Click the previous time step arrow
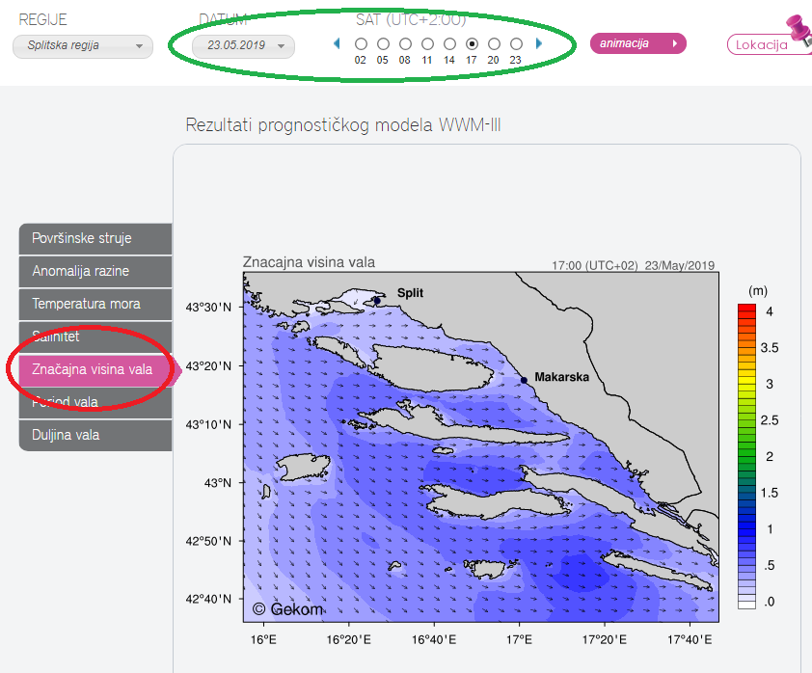The image size is (812, 673). click(x=337, y=43)
